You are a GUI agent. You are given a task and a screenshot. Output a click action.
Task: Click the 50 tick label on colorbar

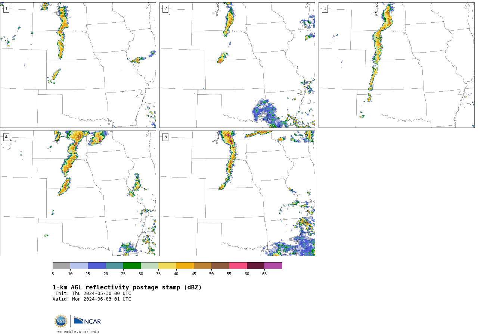click(211, 274)
